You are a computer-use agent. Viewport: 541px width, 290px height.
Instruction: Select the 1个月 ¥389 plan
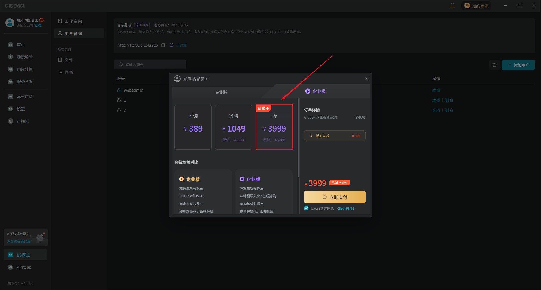tap(193, 127)
